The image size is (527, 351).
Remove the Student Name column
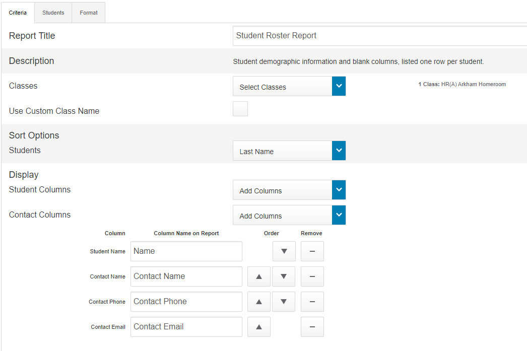(312, 251)
